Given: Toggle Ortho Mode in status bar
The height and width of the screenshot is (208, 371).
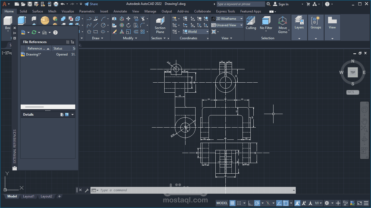Looking at the screenshot, I should [250, 203].
